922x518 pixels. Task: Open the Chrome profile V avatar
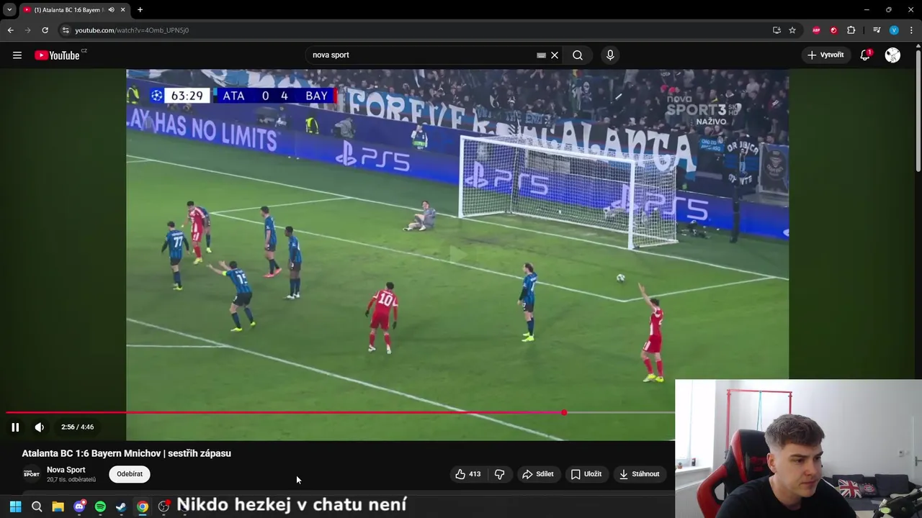click(894, 30)
